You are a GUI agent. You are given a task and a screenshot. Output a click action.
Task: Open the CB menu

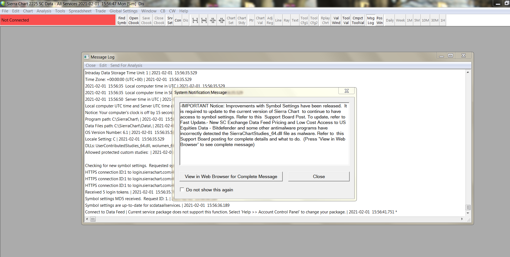point(163,11)
